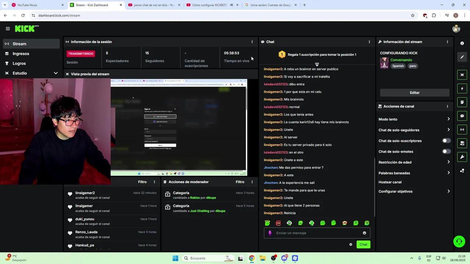Click the browser reload button
The width and height of the screenshot is (470, 264).
(x=23, y=15)
